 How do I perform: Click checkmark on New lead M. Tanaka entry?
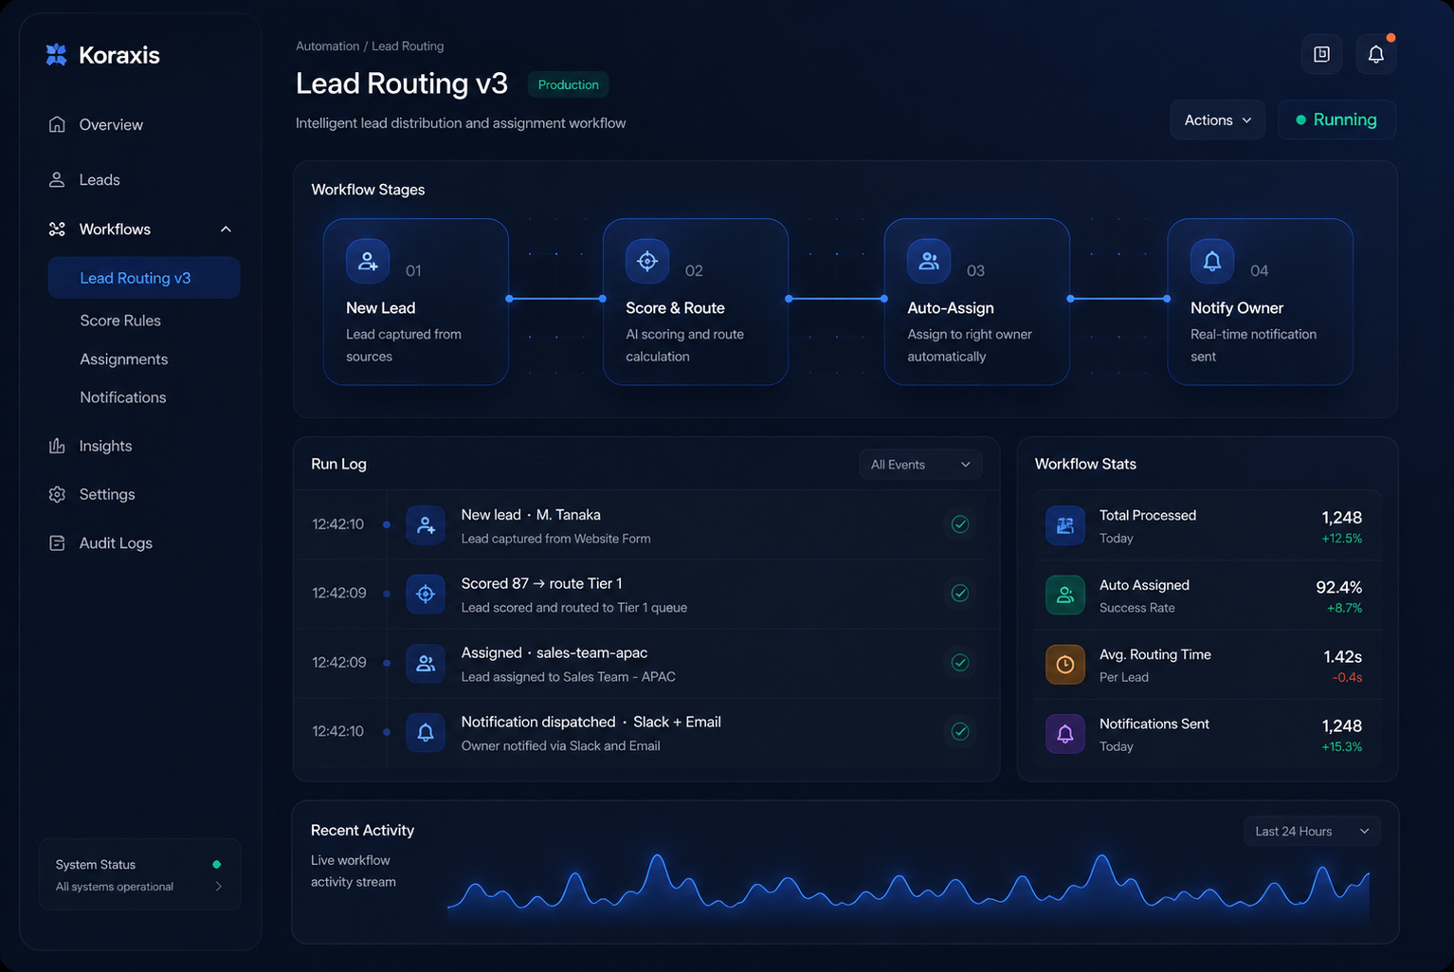[959, 524]
